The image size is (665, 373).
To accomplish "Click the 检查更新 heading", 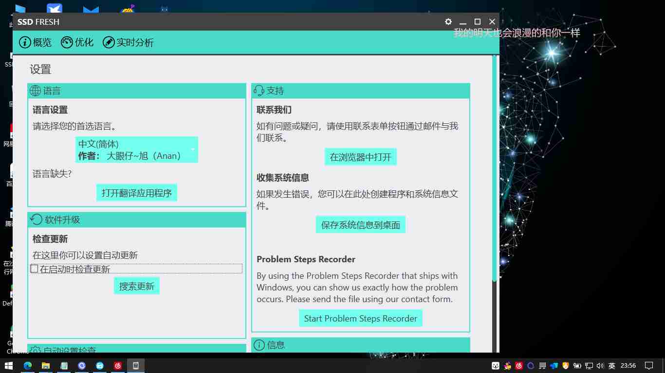I will tap(50, 239).
